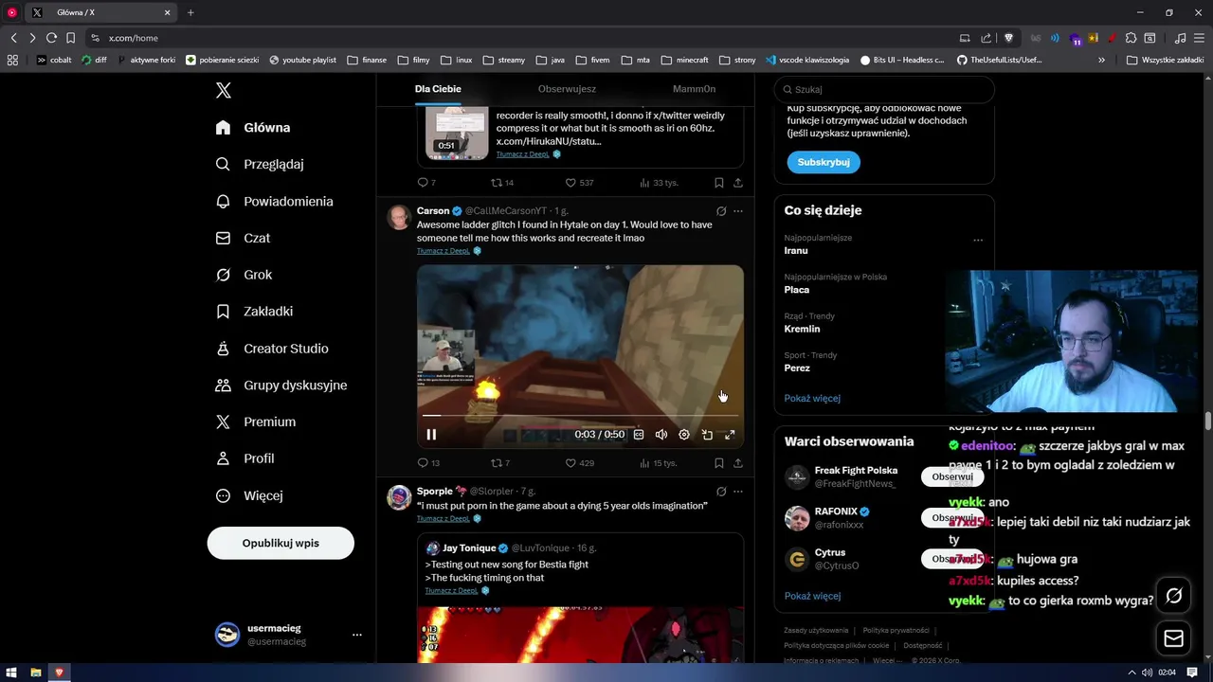1213x682 pixels.
Task: Click the Opublikuj wpis button
Action: (x=281, y=543)
